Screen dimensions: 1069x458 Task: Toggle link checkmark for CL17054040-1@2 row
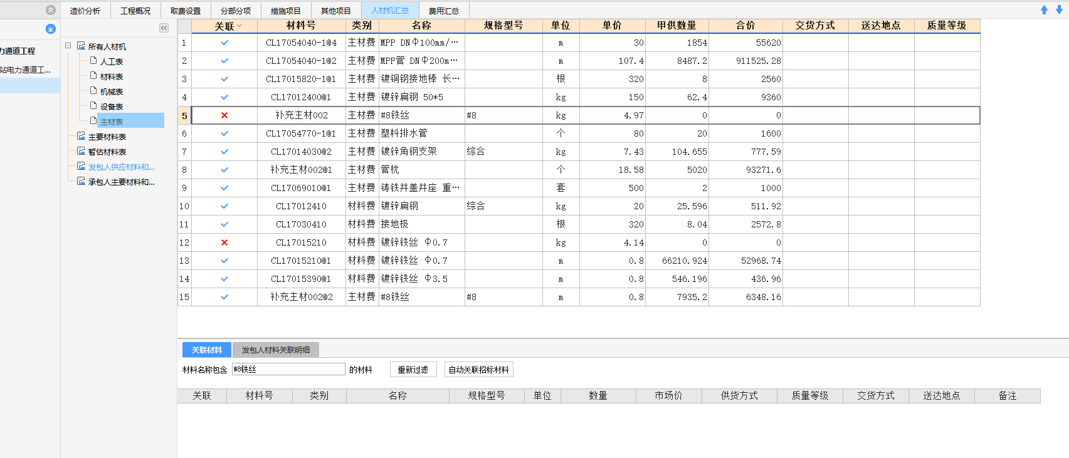tap(224, 61)
